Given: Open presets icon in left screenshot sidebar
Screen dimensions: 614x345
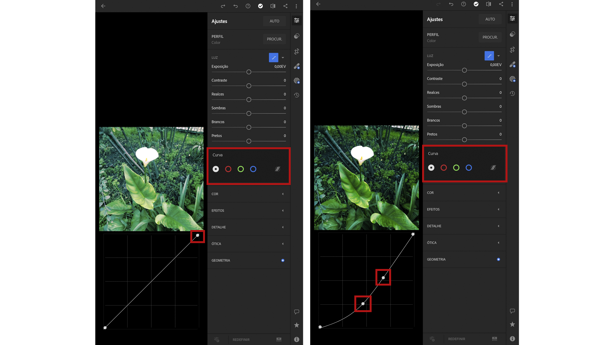Looking at the screenshot, I should pyautogui.click(x=297, y=36).
